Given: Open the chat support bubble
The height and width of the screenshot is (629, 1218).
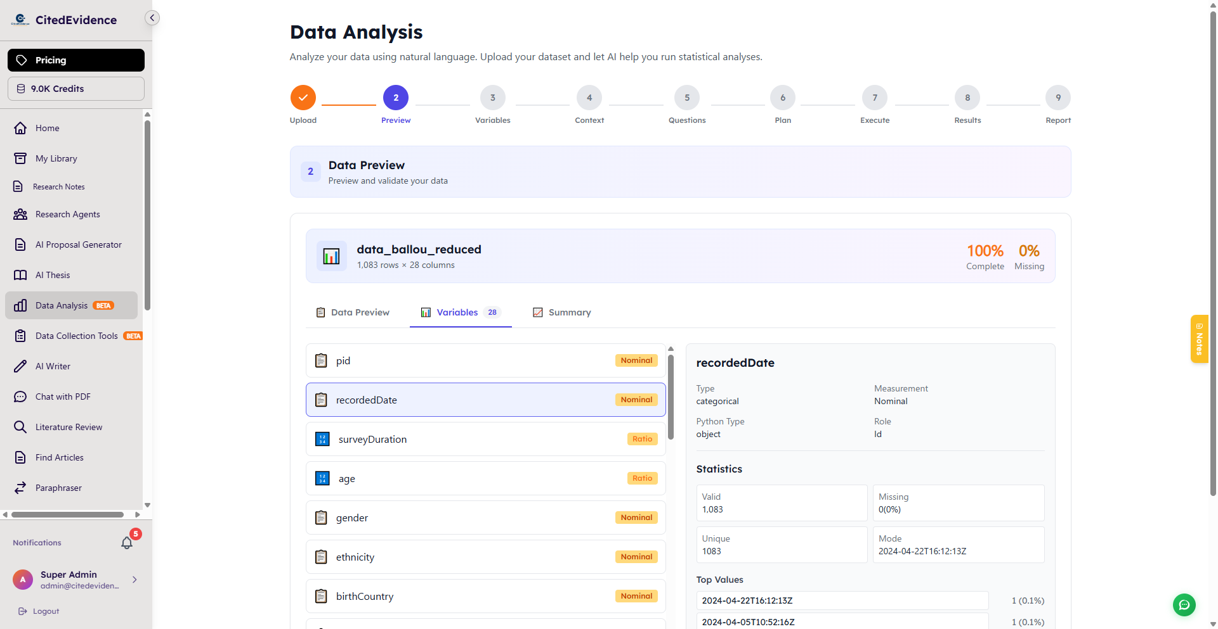Looking at the screenshot, I should pyautogui.click(x=1184, y=605).
